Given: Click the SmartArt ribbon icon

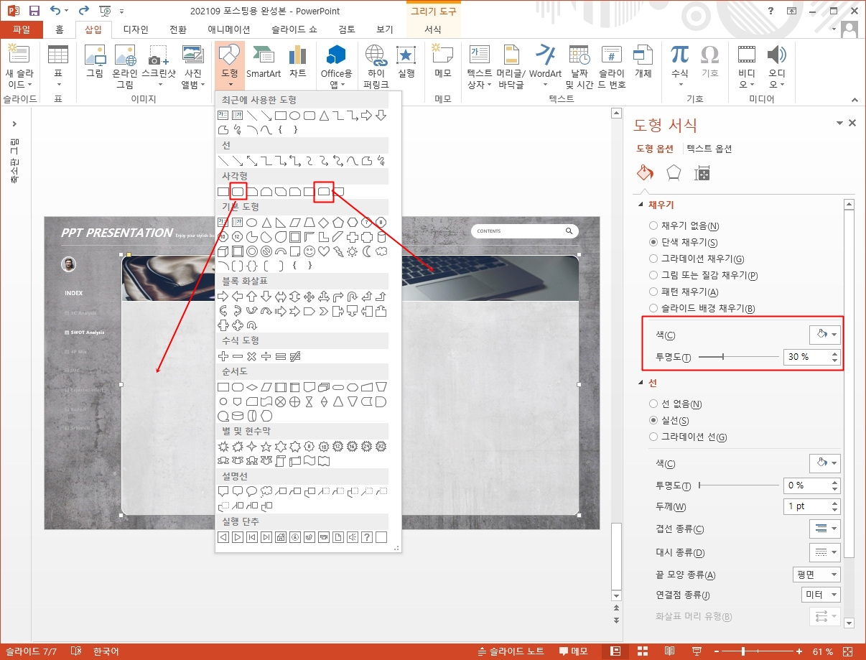Looking at the screenshot, I should pos(264,62).
